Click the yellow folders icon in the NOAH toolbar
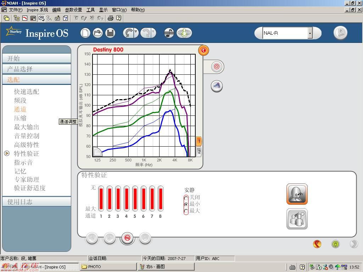The width and height of the screenshot is (363, 272). [x=6, y=18]
